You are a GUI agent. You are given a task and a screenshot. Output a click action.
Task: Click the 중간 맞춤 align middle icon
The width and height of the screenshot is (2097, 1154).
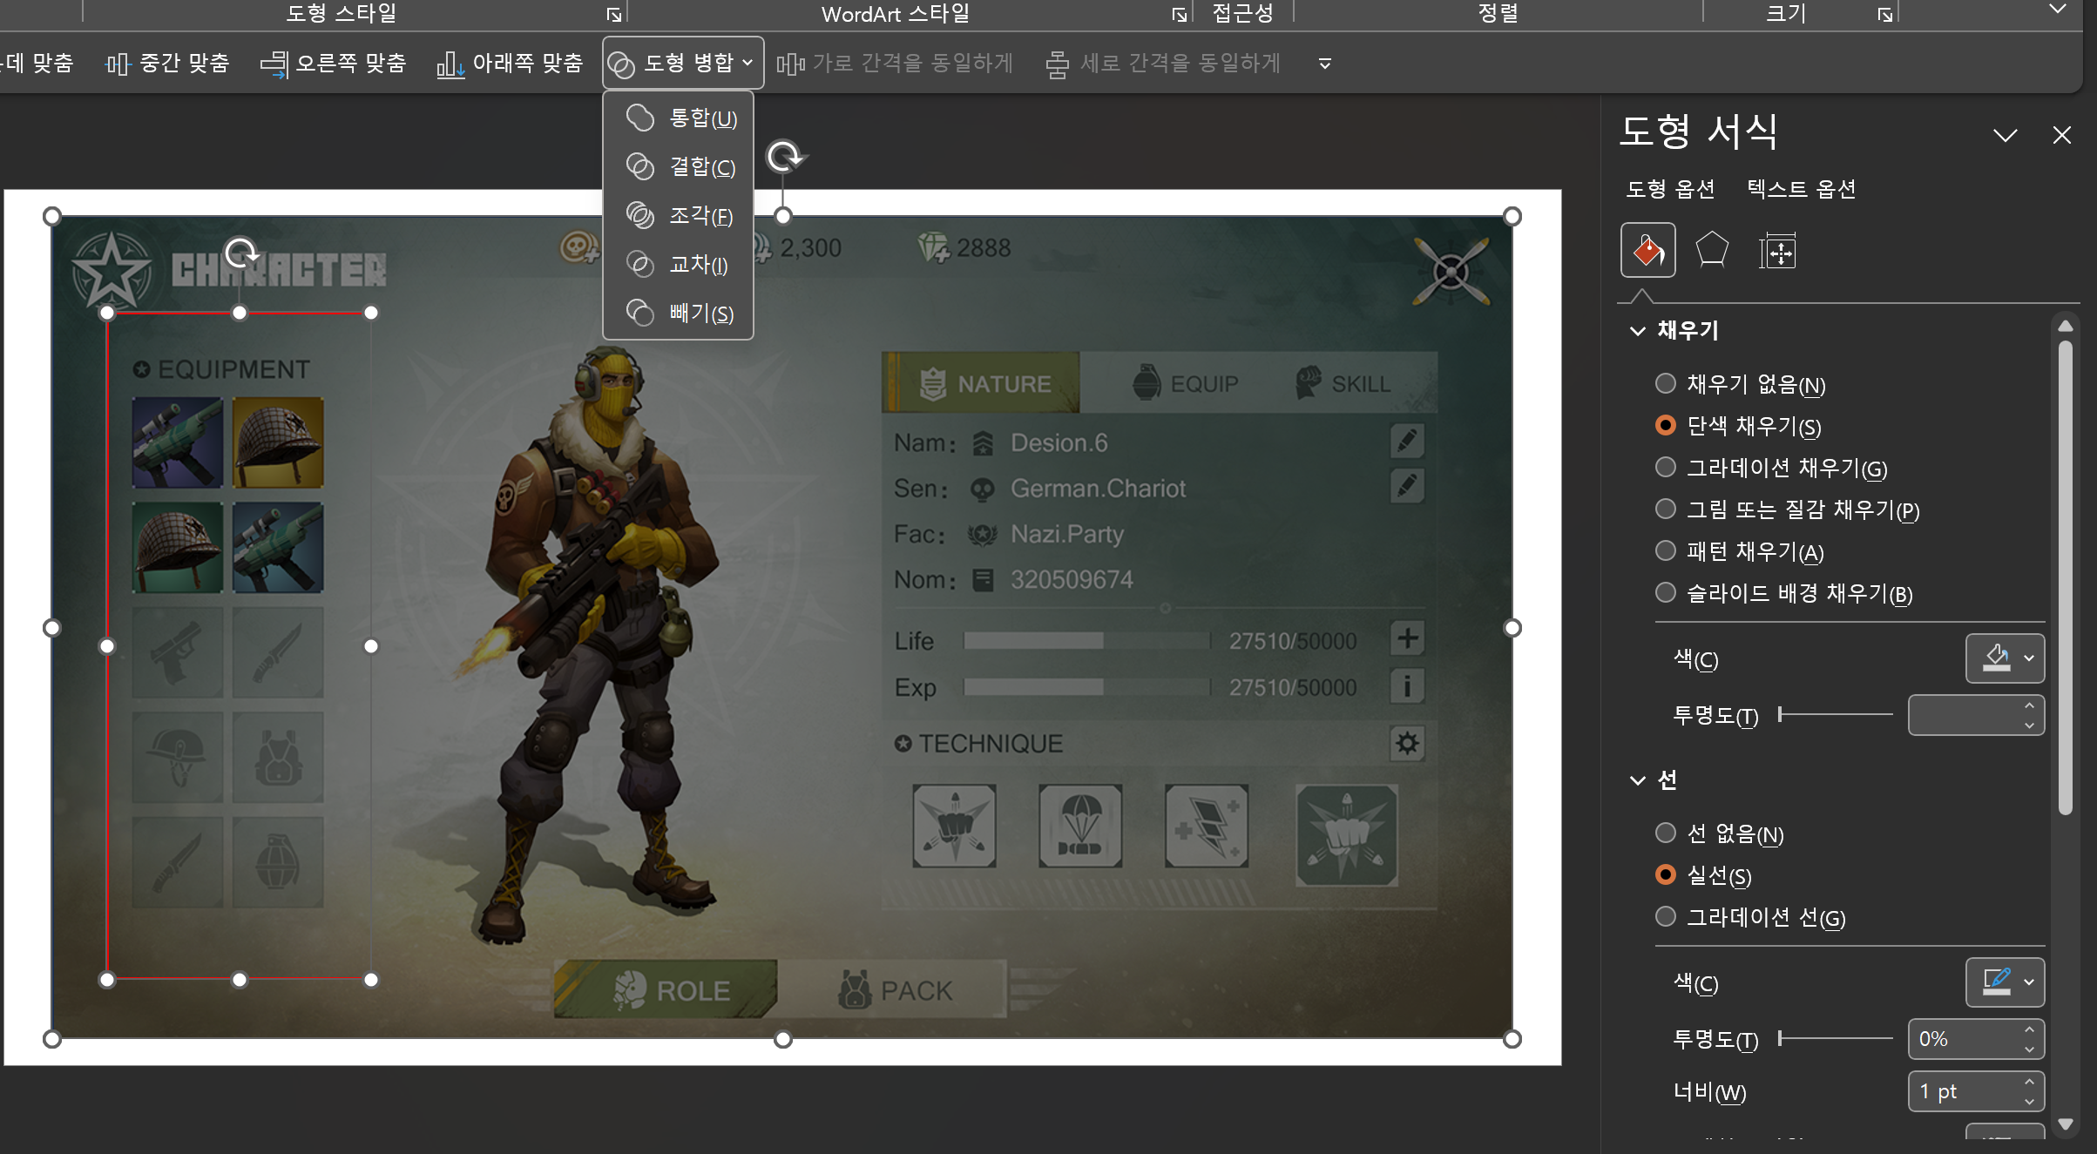point(117,64)
